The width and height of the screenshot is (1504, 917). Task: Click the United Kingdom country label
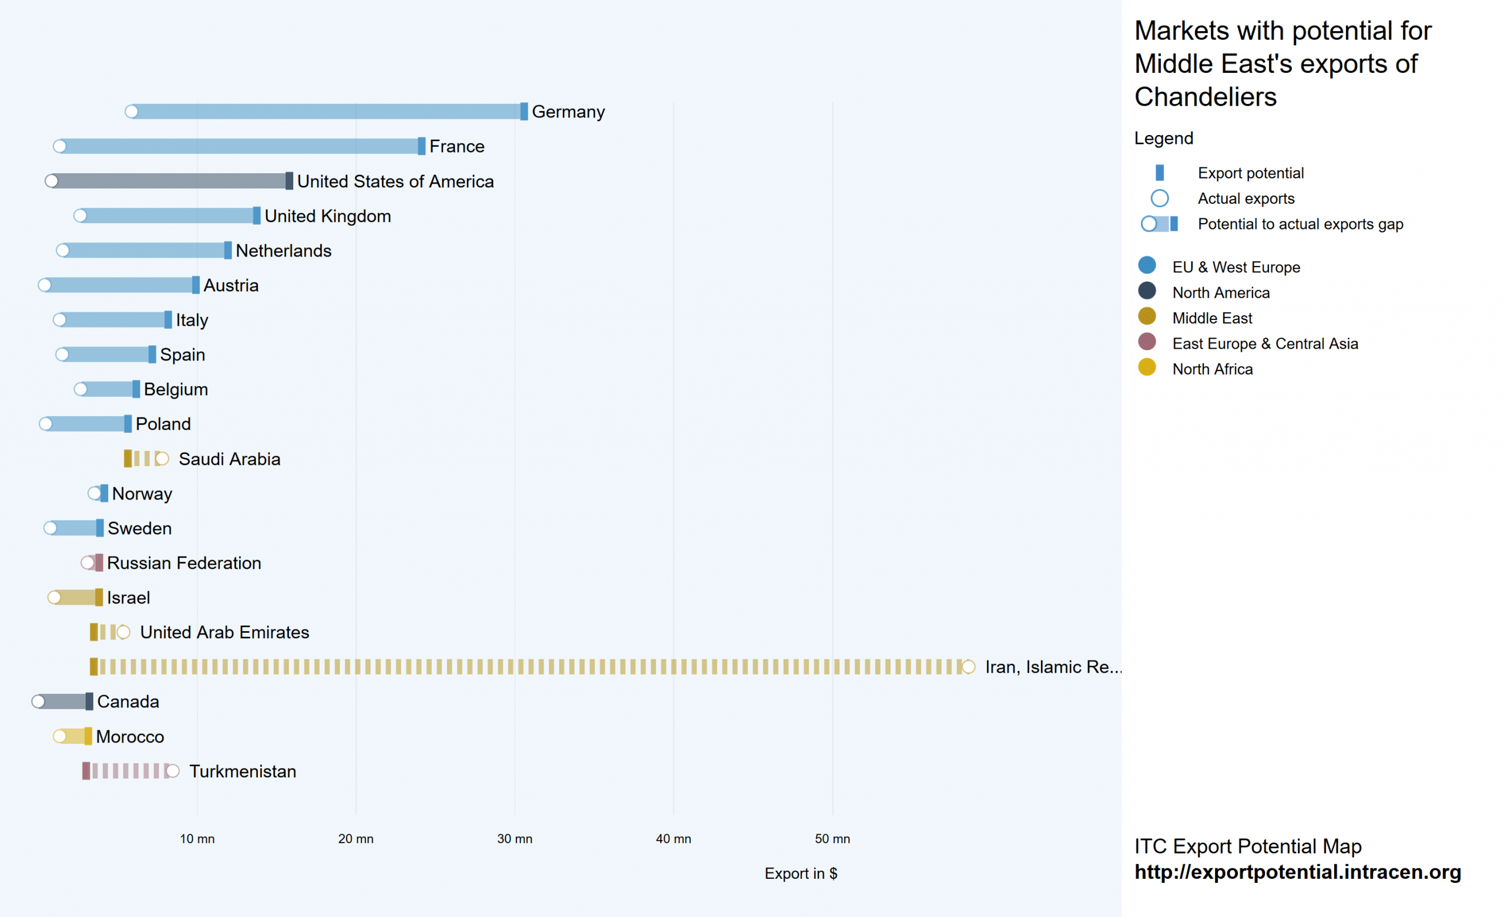328,216
